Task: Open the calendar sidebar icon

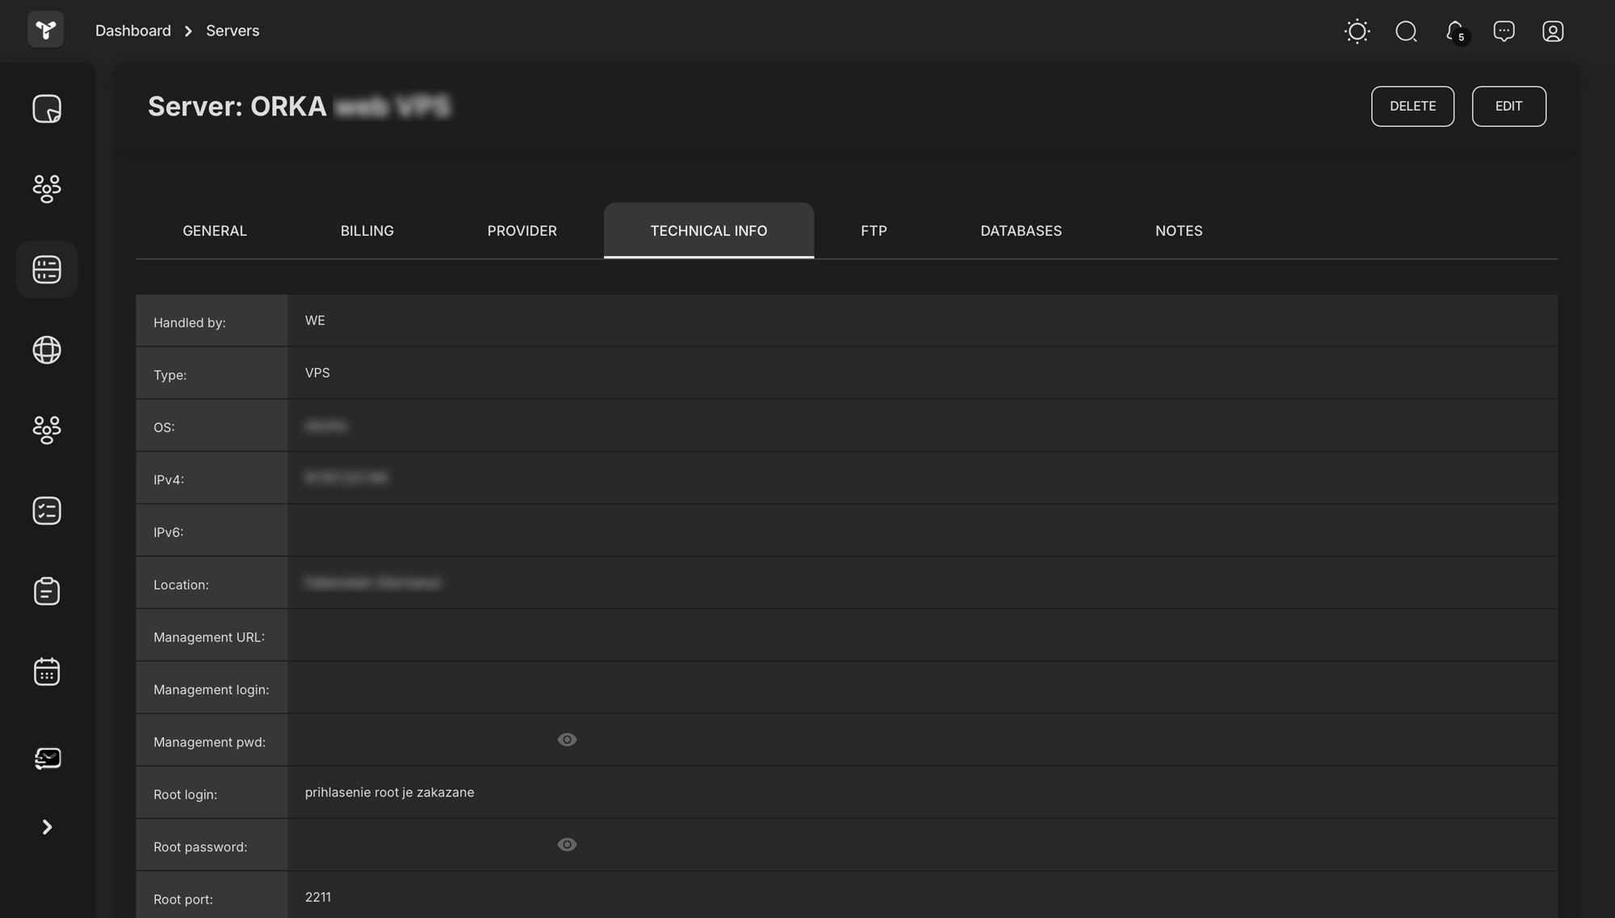Action: (47, 672)
